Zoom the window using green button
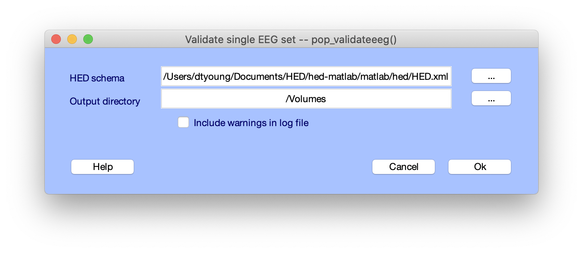The height and width of the screenshot is (253, 583). (x=88, y=39)
